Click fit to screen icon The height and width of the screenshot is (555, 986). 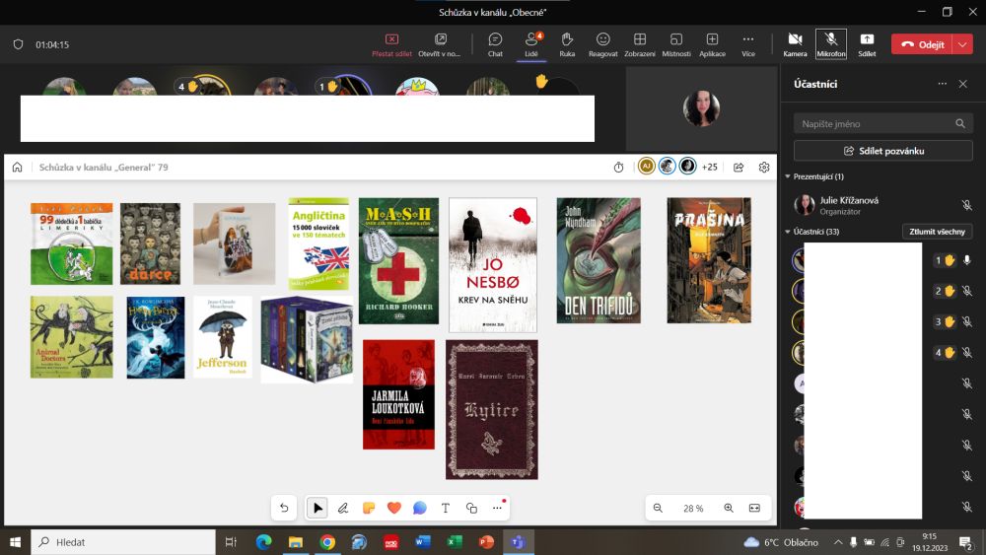click(754, 508)
